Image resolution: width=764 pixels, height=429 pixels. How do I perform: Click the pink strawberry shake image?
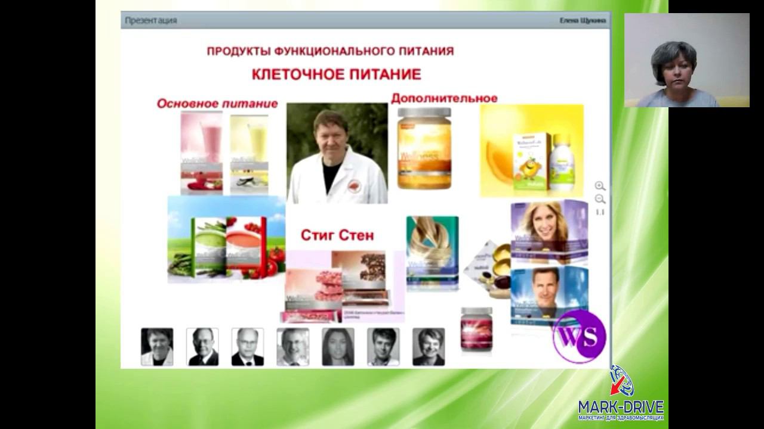202,153
